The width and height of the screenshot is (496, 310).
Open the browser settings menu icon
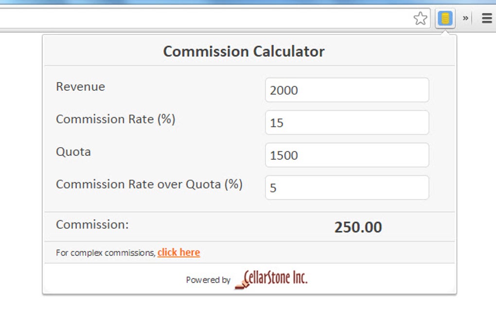486,18
